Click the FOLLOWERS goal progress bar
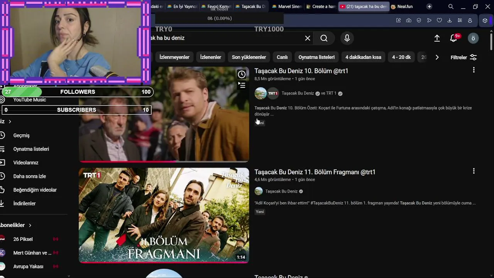The image size is (494, 278). tap(78, 92)
